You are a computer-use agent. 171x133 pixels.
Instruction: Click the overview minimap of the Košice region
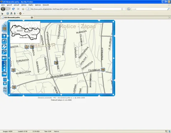pos(25,32)
